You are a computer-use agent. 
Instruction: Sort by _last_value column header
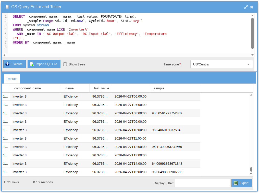[x=101, y=88]
